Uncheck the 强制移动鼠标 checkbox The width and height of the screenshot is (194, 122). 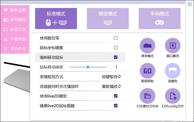(x=115, y=57)
